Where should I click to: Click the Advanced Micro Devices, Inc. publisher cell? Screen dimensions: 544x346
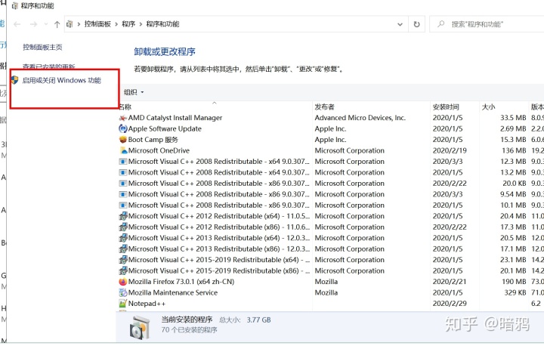360,118
